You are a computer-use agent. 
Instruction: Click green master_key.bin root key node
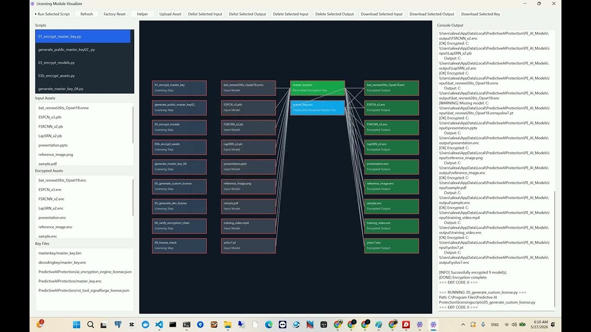click(318, 88)
